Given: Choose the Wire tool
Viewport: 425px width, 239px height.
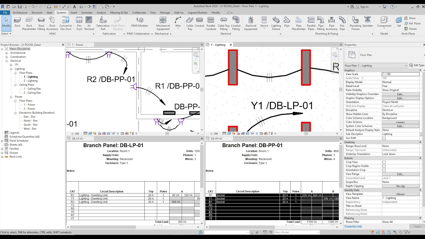Looking at the screenshot, I should [178, 22].
